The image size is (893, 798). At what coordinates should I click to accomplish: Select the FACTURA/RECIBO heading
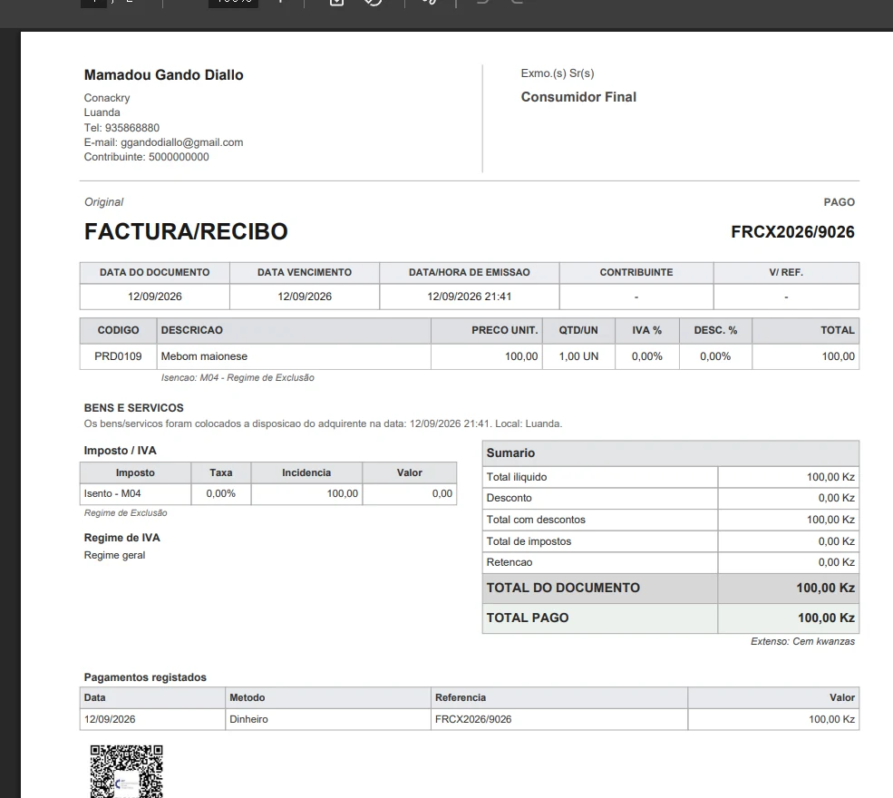click(186, 231)
